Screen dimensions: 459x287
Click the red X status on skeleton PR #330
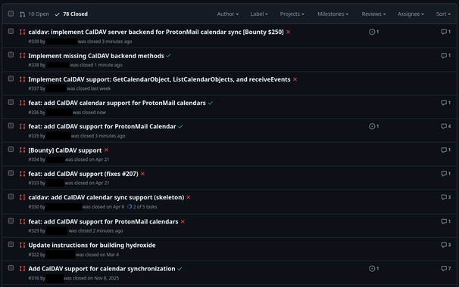tap(189, 197)
